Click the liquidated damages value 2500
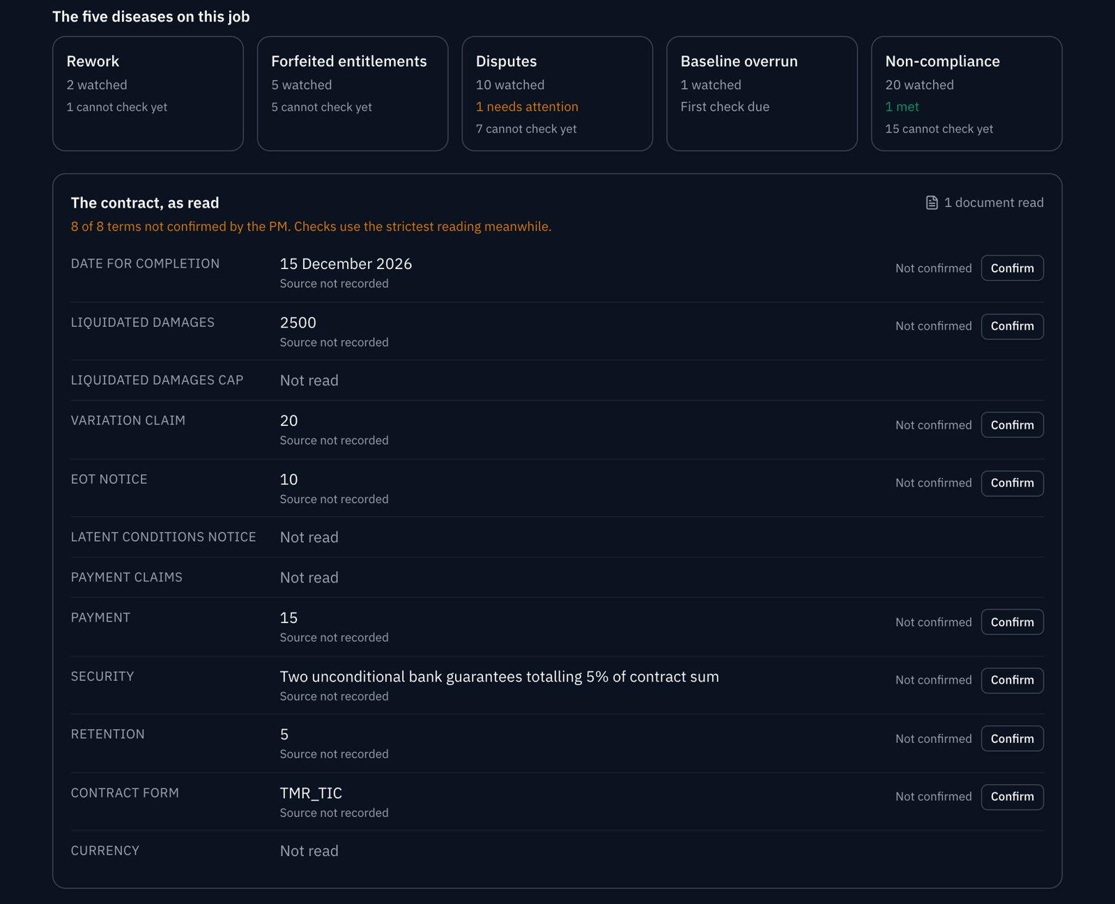1115x904 pixels. click(298, 323)
